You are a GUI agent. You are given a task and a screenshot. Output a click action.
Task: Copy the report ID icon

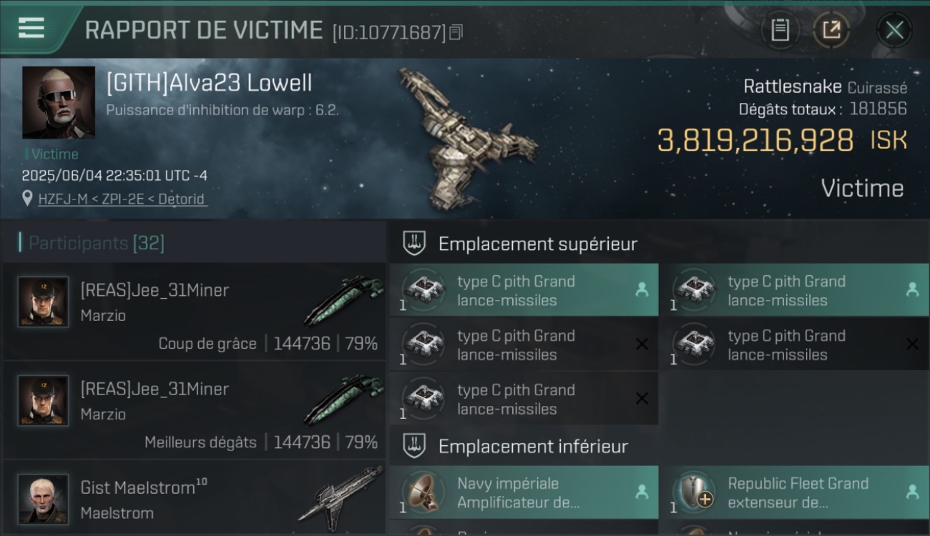(456, 32)
